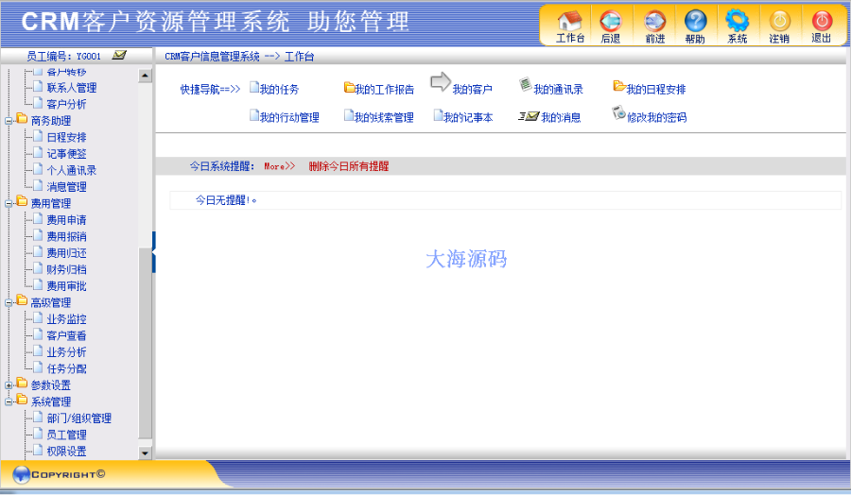The image size is (851, 495).
Task: Open 费用归还 in the tree
Action: tap(66, 253)
